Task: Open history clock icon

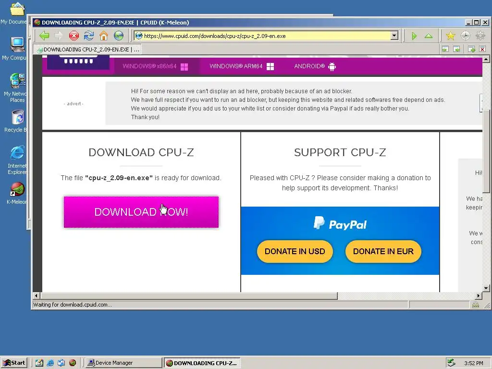Action: pos(465,36)
